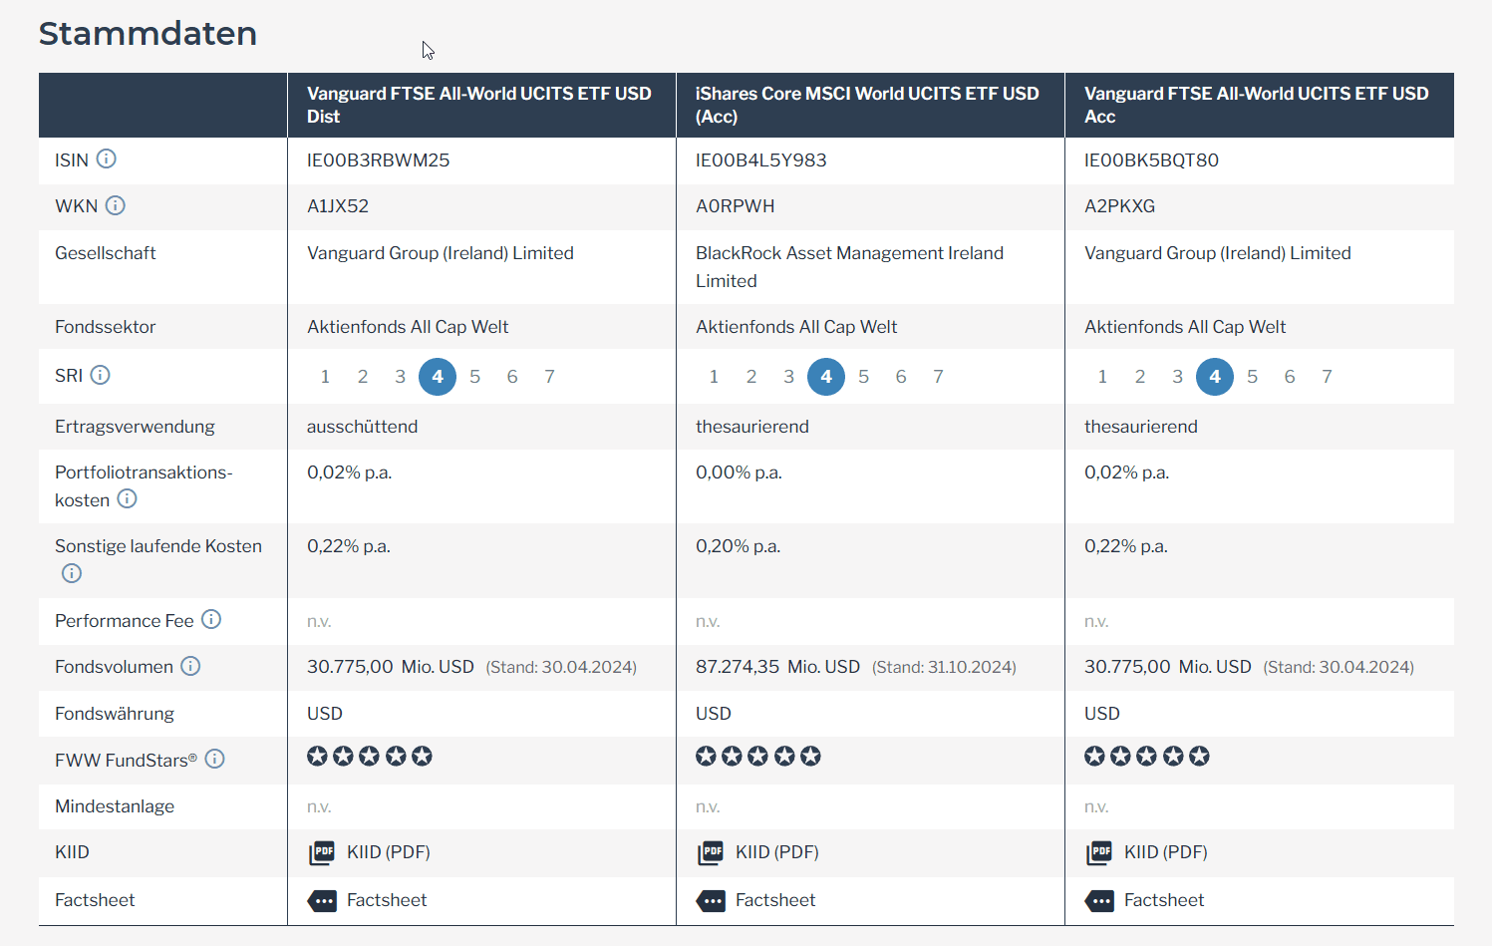The image size is (1492, 946).
Task: Open the ISIN info icon
Action: click(x=107, y=158)
